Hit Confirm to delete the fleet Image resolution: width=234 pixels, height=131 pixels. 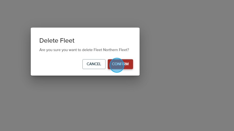point(120,64)
